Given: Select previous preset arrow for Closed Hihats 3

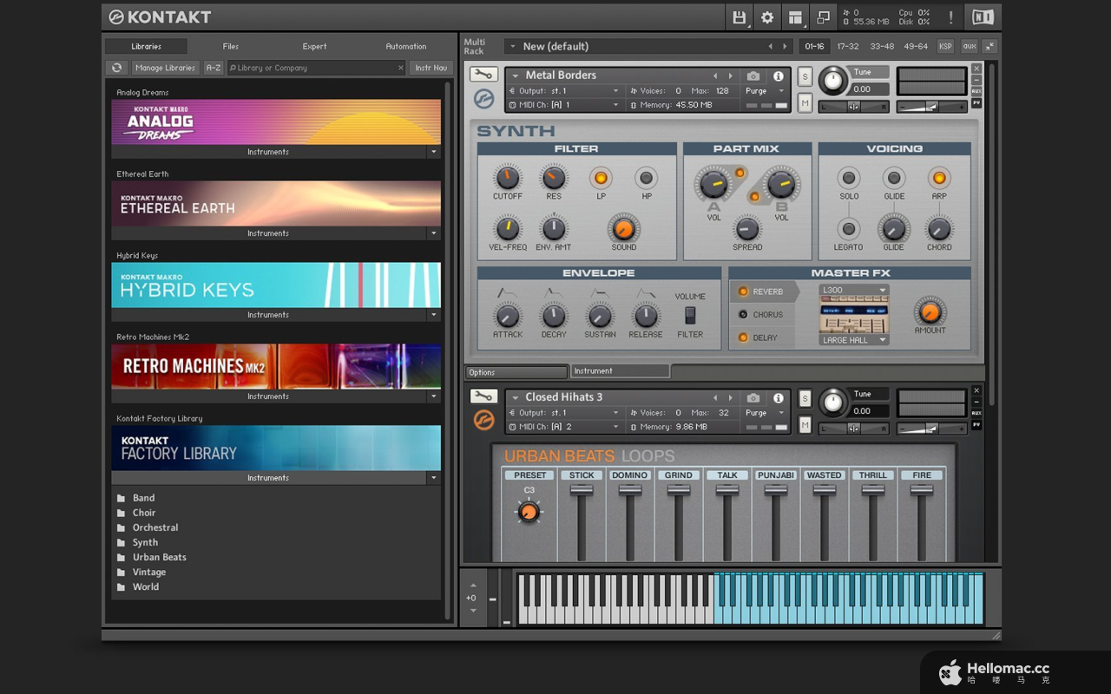Looking at the screenshot, I should click(x=716, y=397).
